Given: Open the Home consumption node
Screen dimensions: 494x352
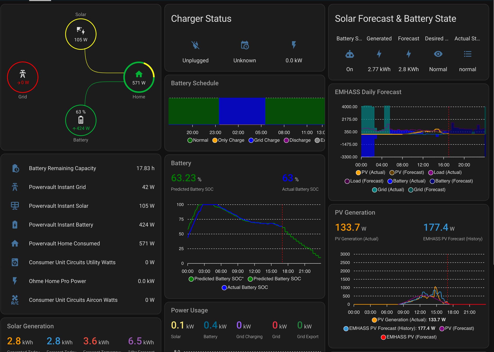Looking at the screenshot, I should [x=139, y=77].
